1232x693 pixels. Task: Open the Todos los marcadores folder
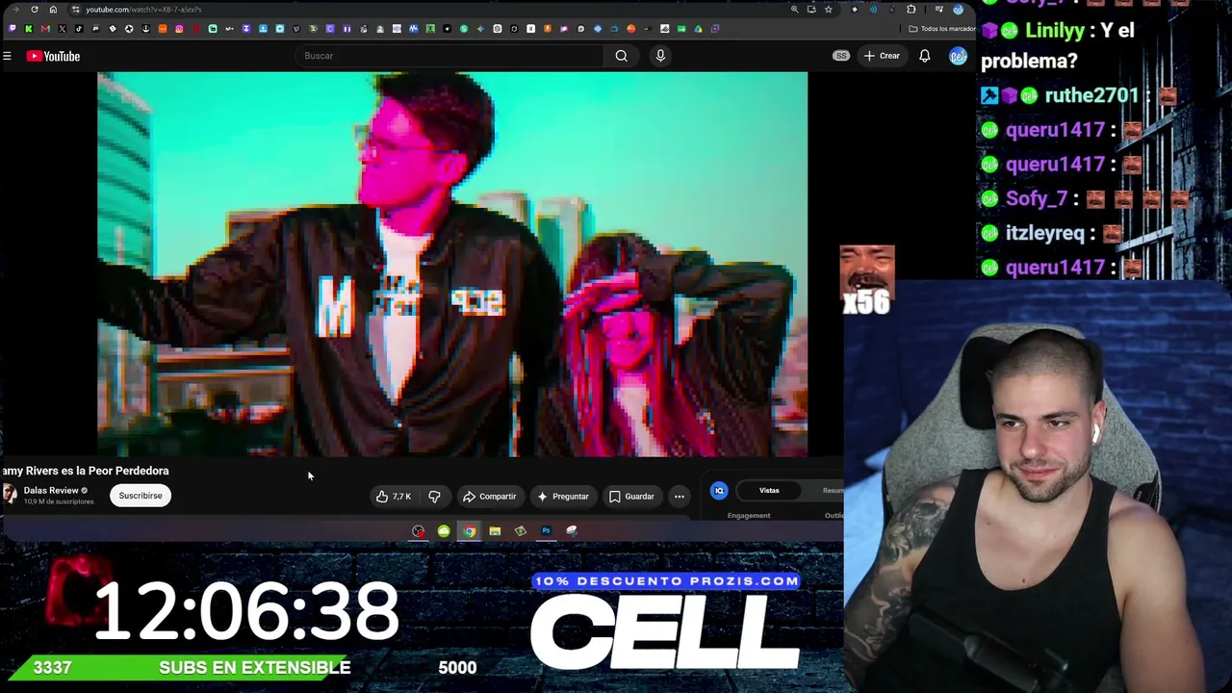943,29
